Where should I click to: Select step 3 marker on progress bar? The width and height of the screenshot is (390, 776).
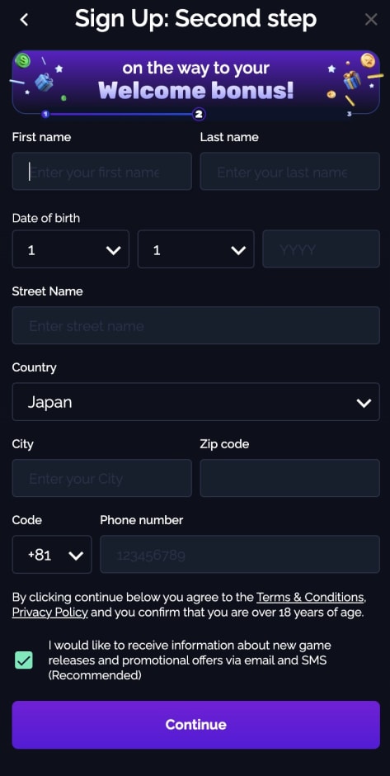coord(350,114)
